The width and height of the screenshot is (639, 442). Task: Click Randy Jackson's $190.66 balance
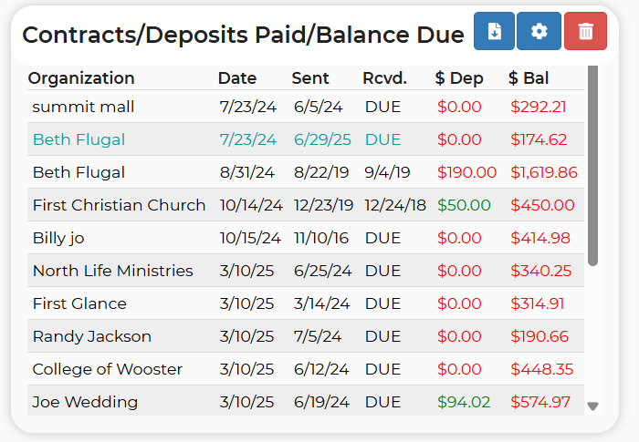pos(539,336)
